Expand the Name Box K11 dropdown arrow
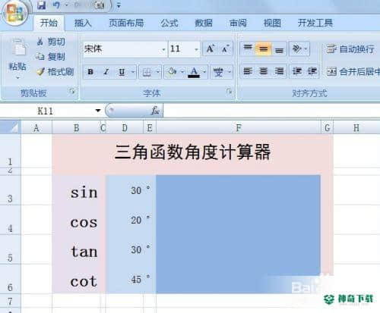The width and height of the screenshot is (380, 313). click(x=98, y=111)
